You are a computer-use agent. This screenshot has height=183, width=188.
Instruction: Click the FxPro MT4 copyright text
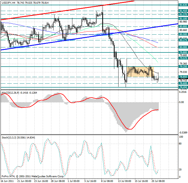(33, 177)
